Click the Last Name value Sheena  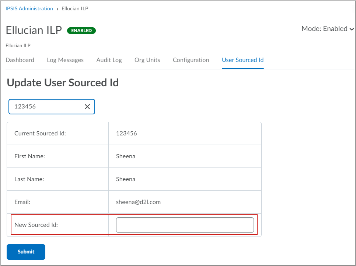click(126, 179)
